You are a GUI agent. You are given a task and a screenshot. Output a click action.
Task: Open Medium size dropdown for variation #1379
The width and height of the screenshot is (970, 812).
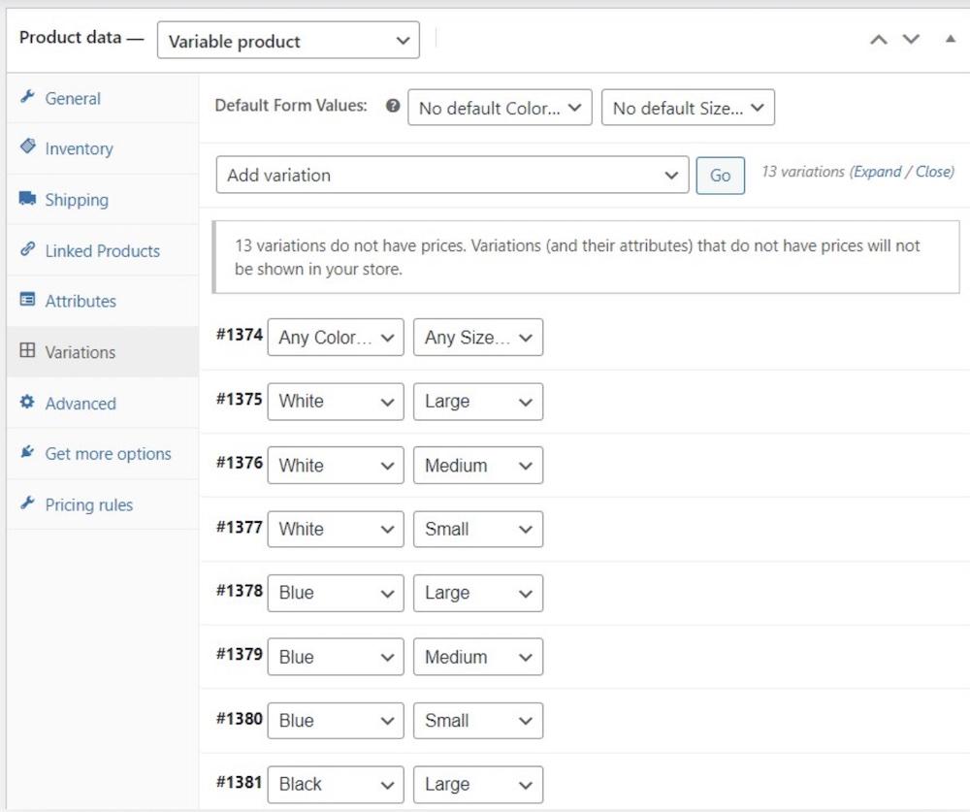click(478, 657)
